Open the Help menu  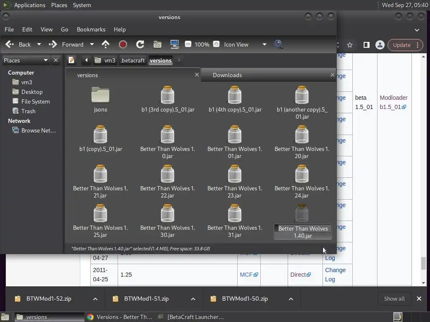click(x=120, y=29)
